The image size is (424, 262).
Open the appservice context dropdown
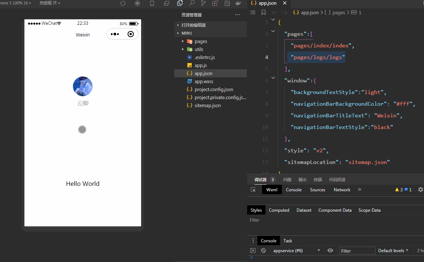pyautogui.click(x=297, y=251)
